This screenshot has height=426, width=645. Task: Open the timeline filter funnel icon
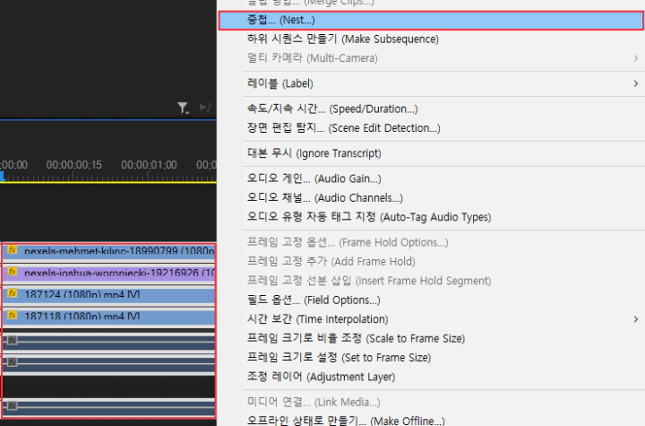coord(183,108)
